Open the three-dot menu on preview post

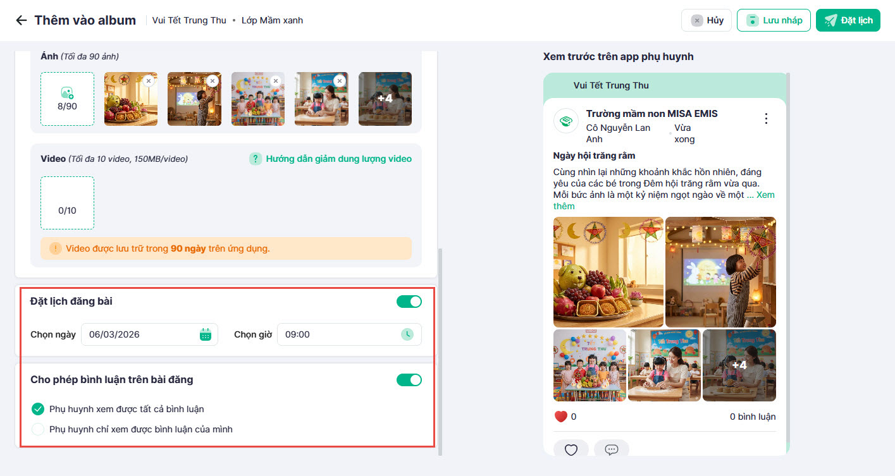pos(766,119)
